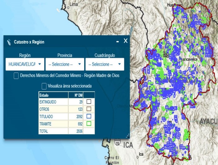Check Visualiza área seleccionada
The width and height of the screenshot is (218, 165).
coord(44,86)
